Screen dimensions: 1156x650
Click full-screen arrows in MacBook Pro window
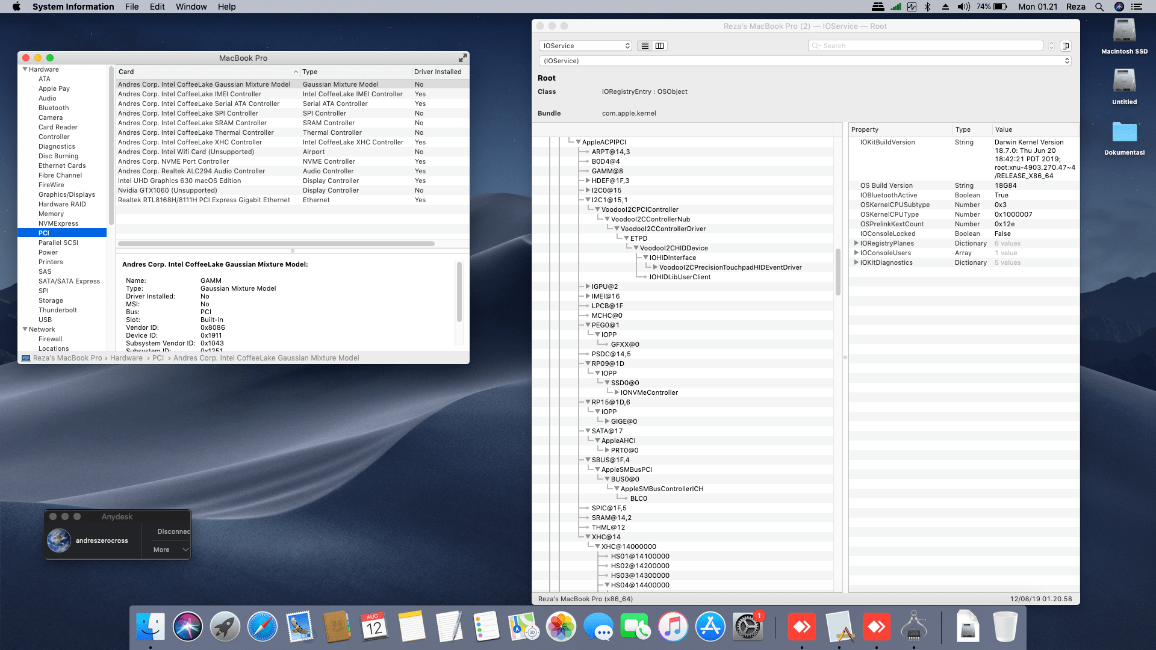tap(462, 58)
